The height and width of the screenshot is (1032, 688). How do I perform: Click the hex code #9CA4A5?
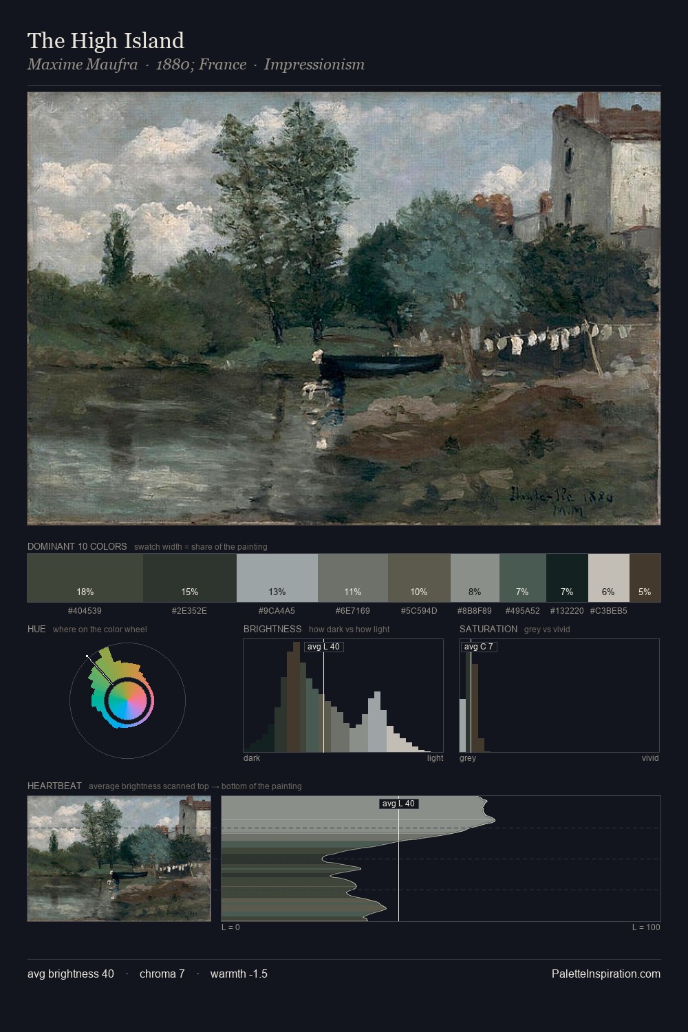click(277, 611)
